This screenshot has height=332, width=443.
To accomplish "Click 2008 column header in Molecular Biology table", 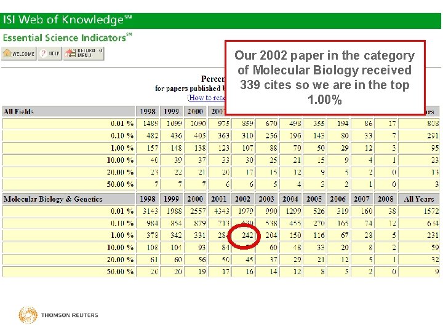I will [386, 199].
